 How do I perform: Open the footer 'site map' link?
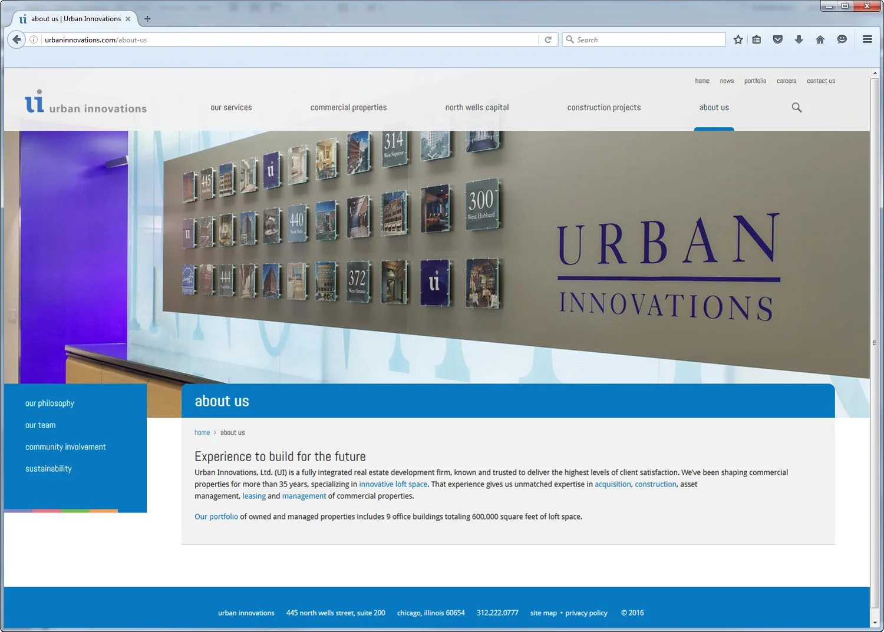tap(543, 613)
